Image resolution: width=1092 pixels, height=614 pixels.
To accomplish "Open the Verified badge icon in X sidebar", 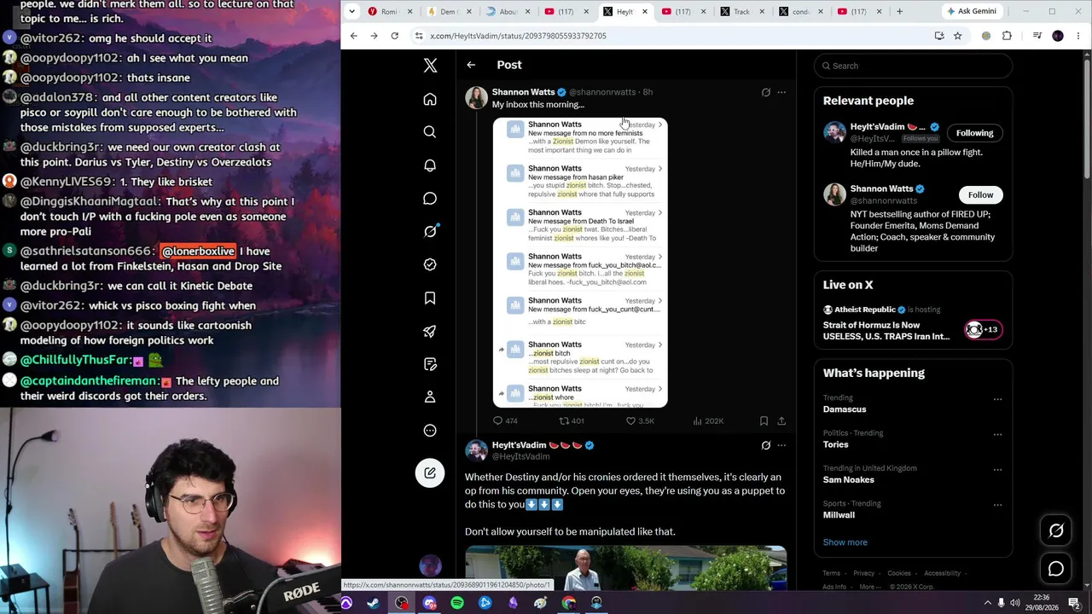I will [430, 264].
